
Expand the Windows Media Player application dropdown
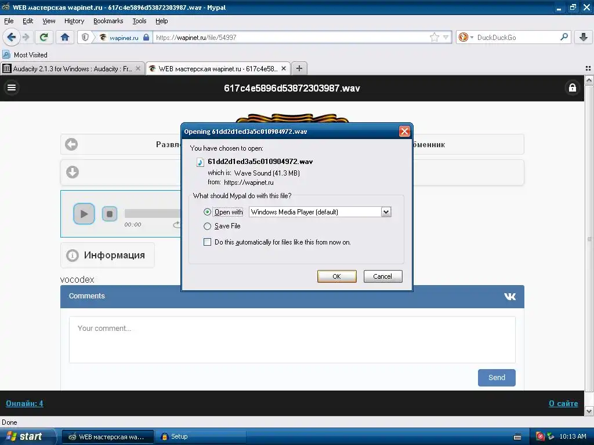point(386,212)
